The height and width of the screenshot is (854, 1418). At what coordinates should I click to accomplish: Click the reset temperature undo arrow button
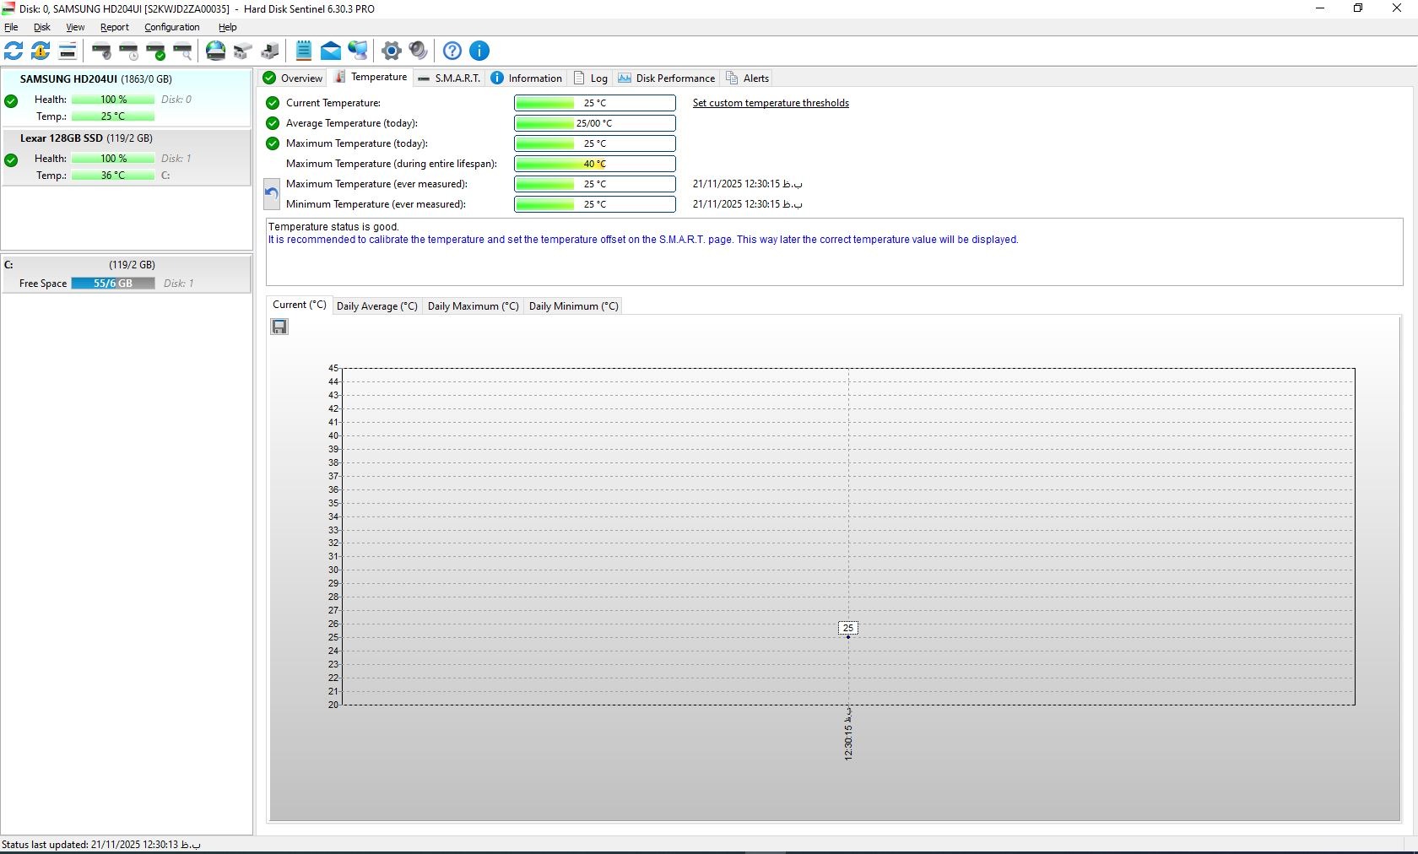point(272,194)
